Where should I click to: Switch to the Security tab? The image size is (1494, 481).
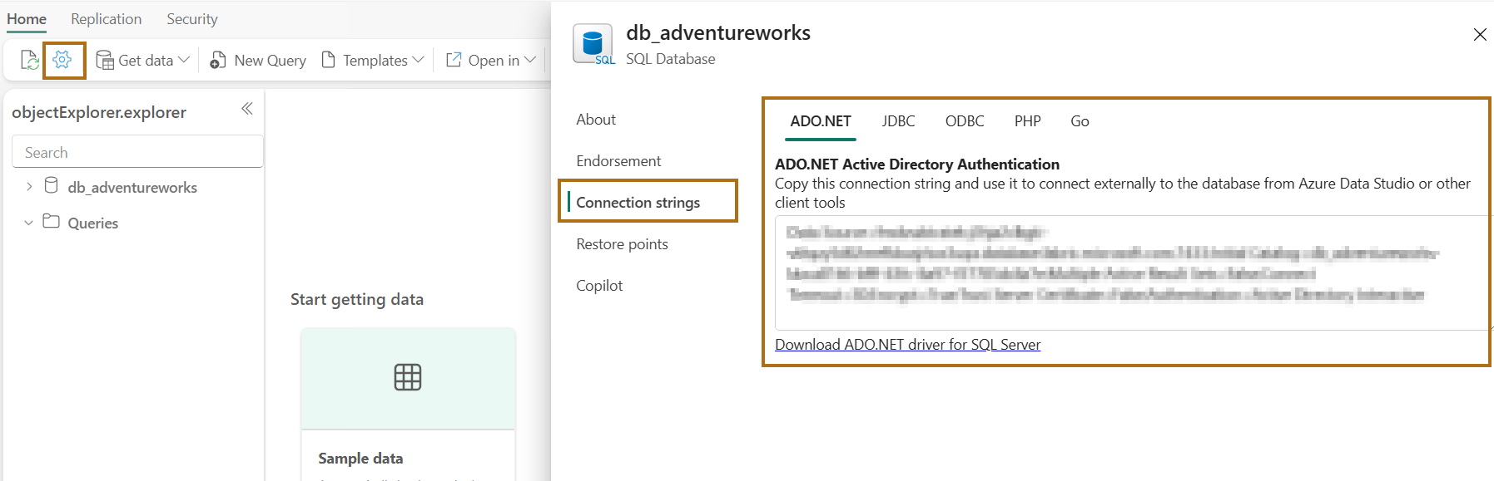click(x=191, y=19)
